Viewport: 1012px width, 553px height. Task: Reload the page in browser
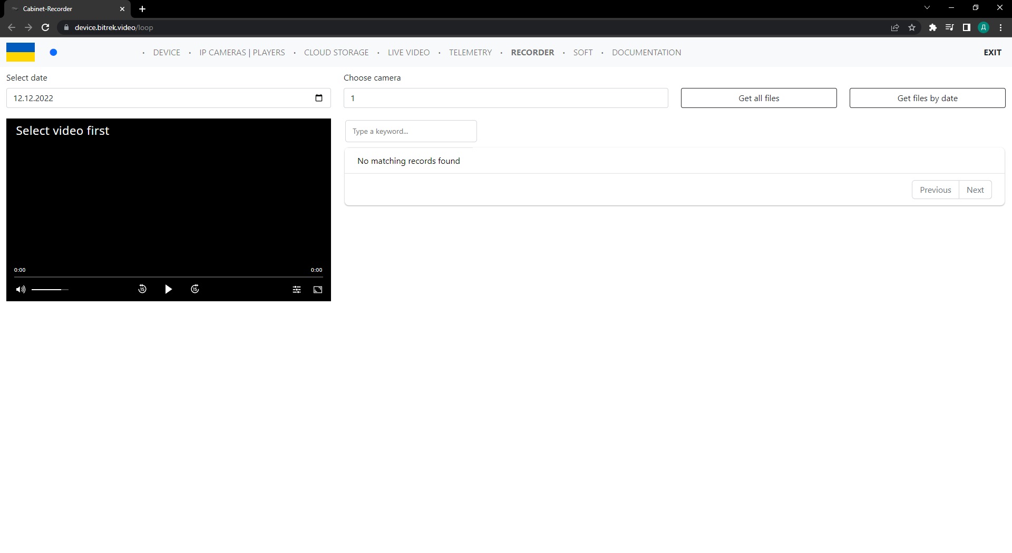click(x=45, y=27)
